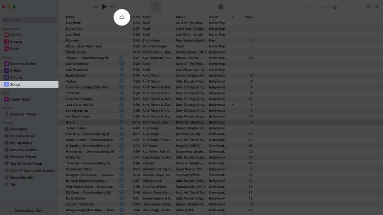The image size is (383, 215).
Task: Play the current track
Action: click(104, 7)
